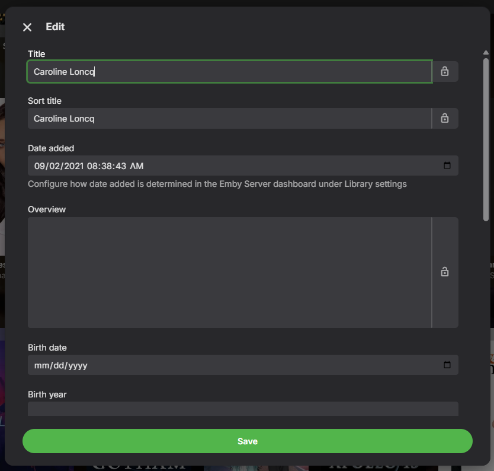
Task: Select the yyyy segment of Birth date
Action: click(78, 365)
